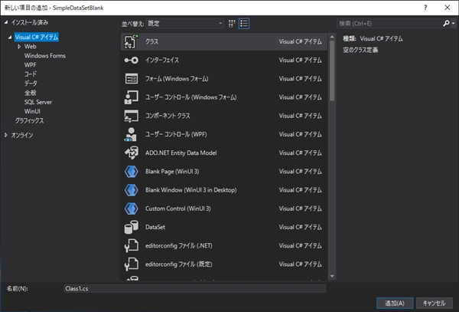Click コンポーネント クラス label
The image size is (459, 312).
(x=168, y=116)
